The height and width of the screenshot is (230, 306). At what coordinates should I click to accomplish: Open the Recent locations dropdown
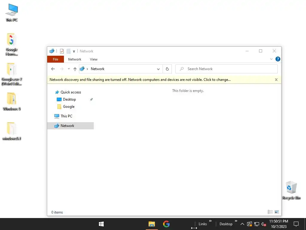point(69,69)
